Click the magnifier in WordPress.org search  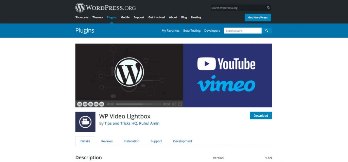click(x=268, y=8)
